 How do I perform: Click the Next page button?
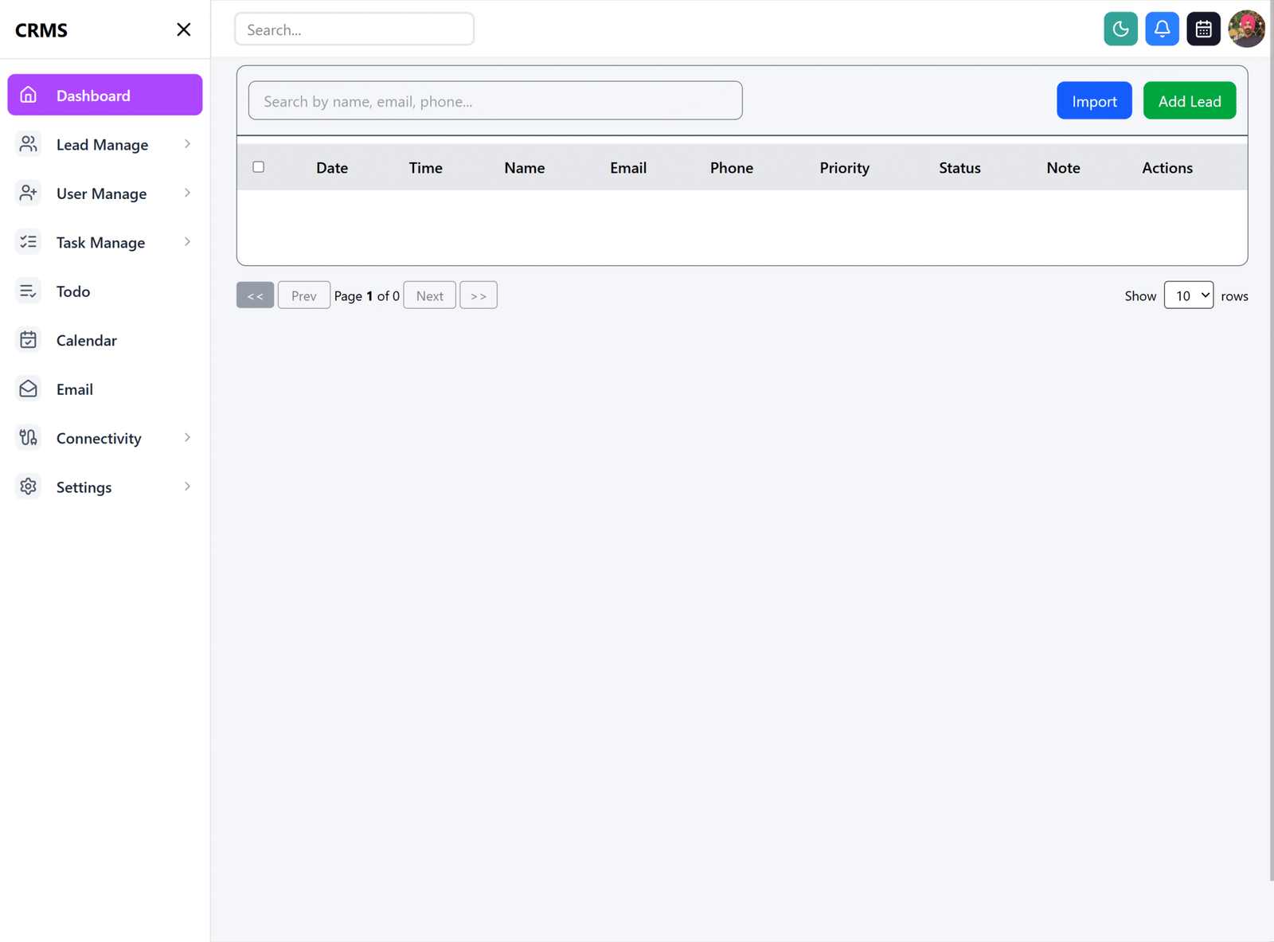(x=429, y=295)
